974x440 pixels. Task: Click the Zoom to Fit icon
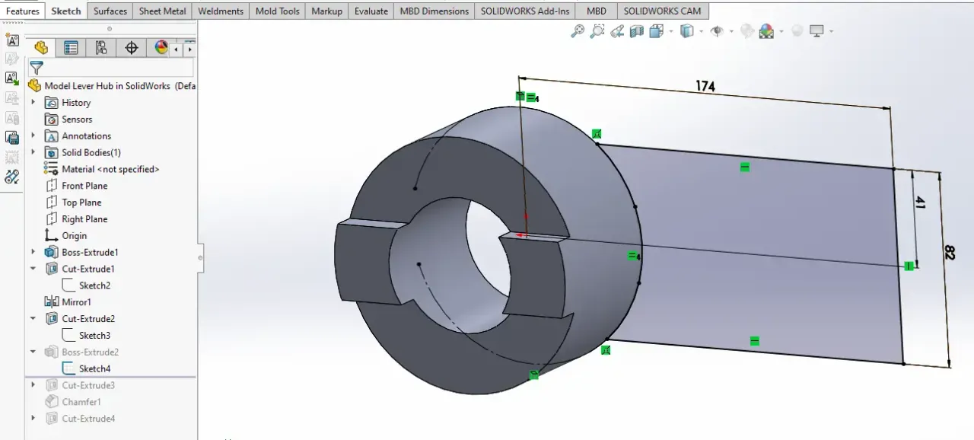click(578, 31)
